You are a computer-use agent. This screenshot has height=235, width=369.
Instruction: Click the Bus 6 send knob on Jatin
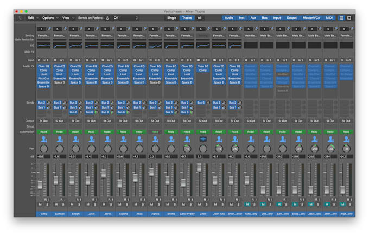tap(97, 112)
